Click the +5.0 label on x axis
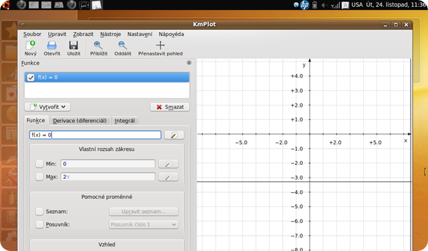Viewport: 428px width, 251px height. coord(375,143)
